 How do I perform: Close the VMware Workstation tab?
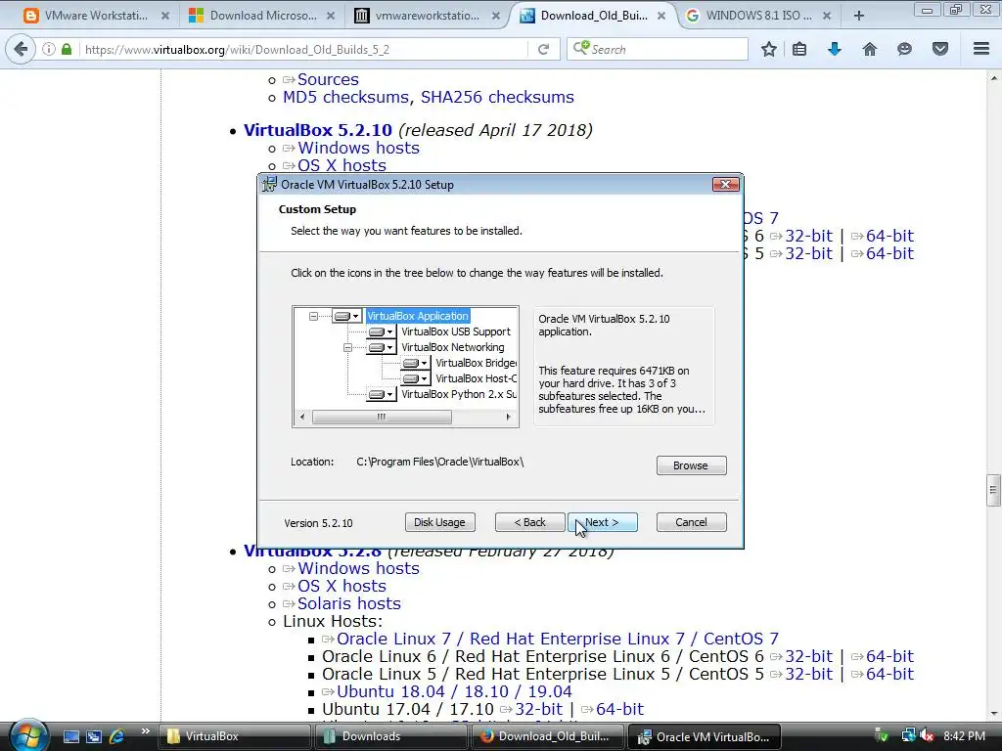coord(164,16)
